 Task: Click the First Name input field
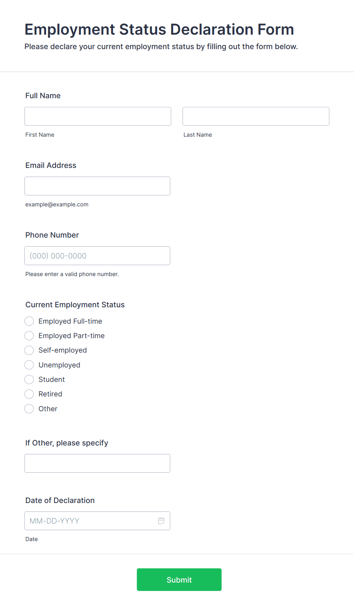(x=98, y=116)
